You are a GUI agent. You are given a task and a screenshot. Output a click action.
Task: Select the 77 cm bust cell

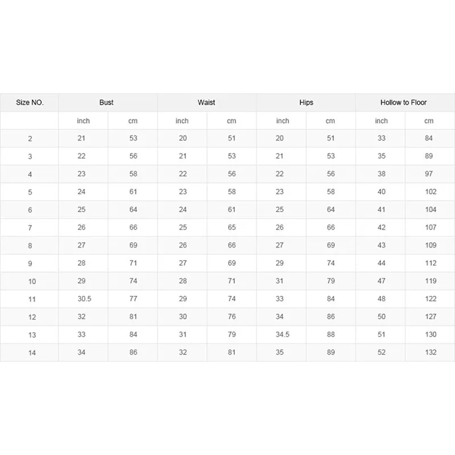coord(133,299)
